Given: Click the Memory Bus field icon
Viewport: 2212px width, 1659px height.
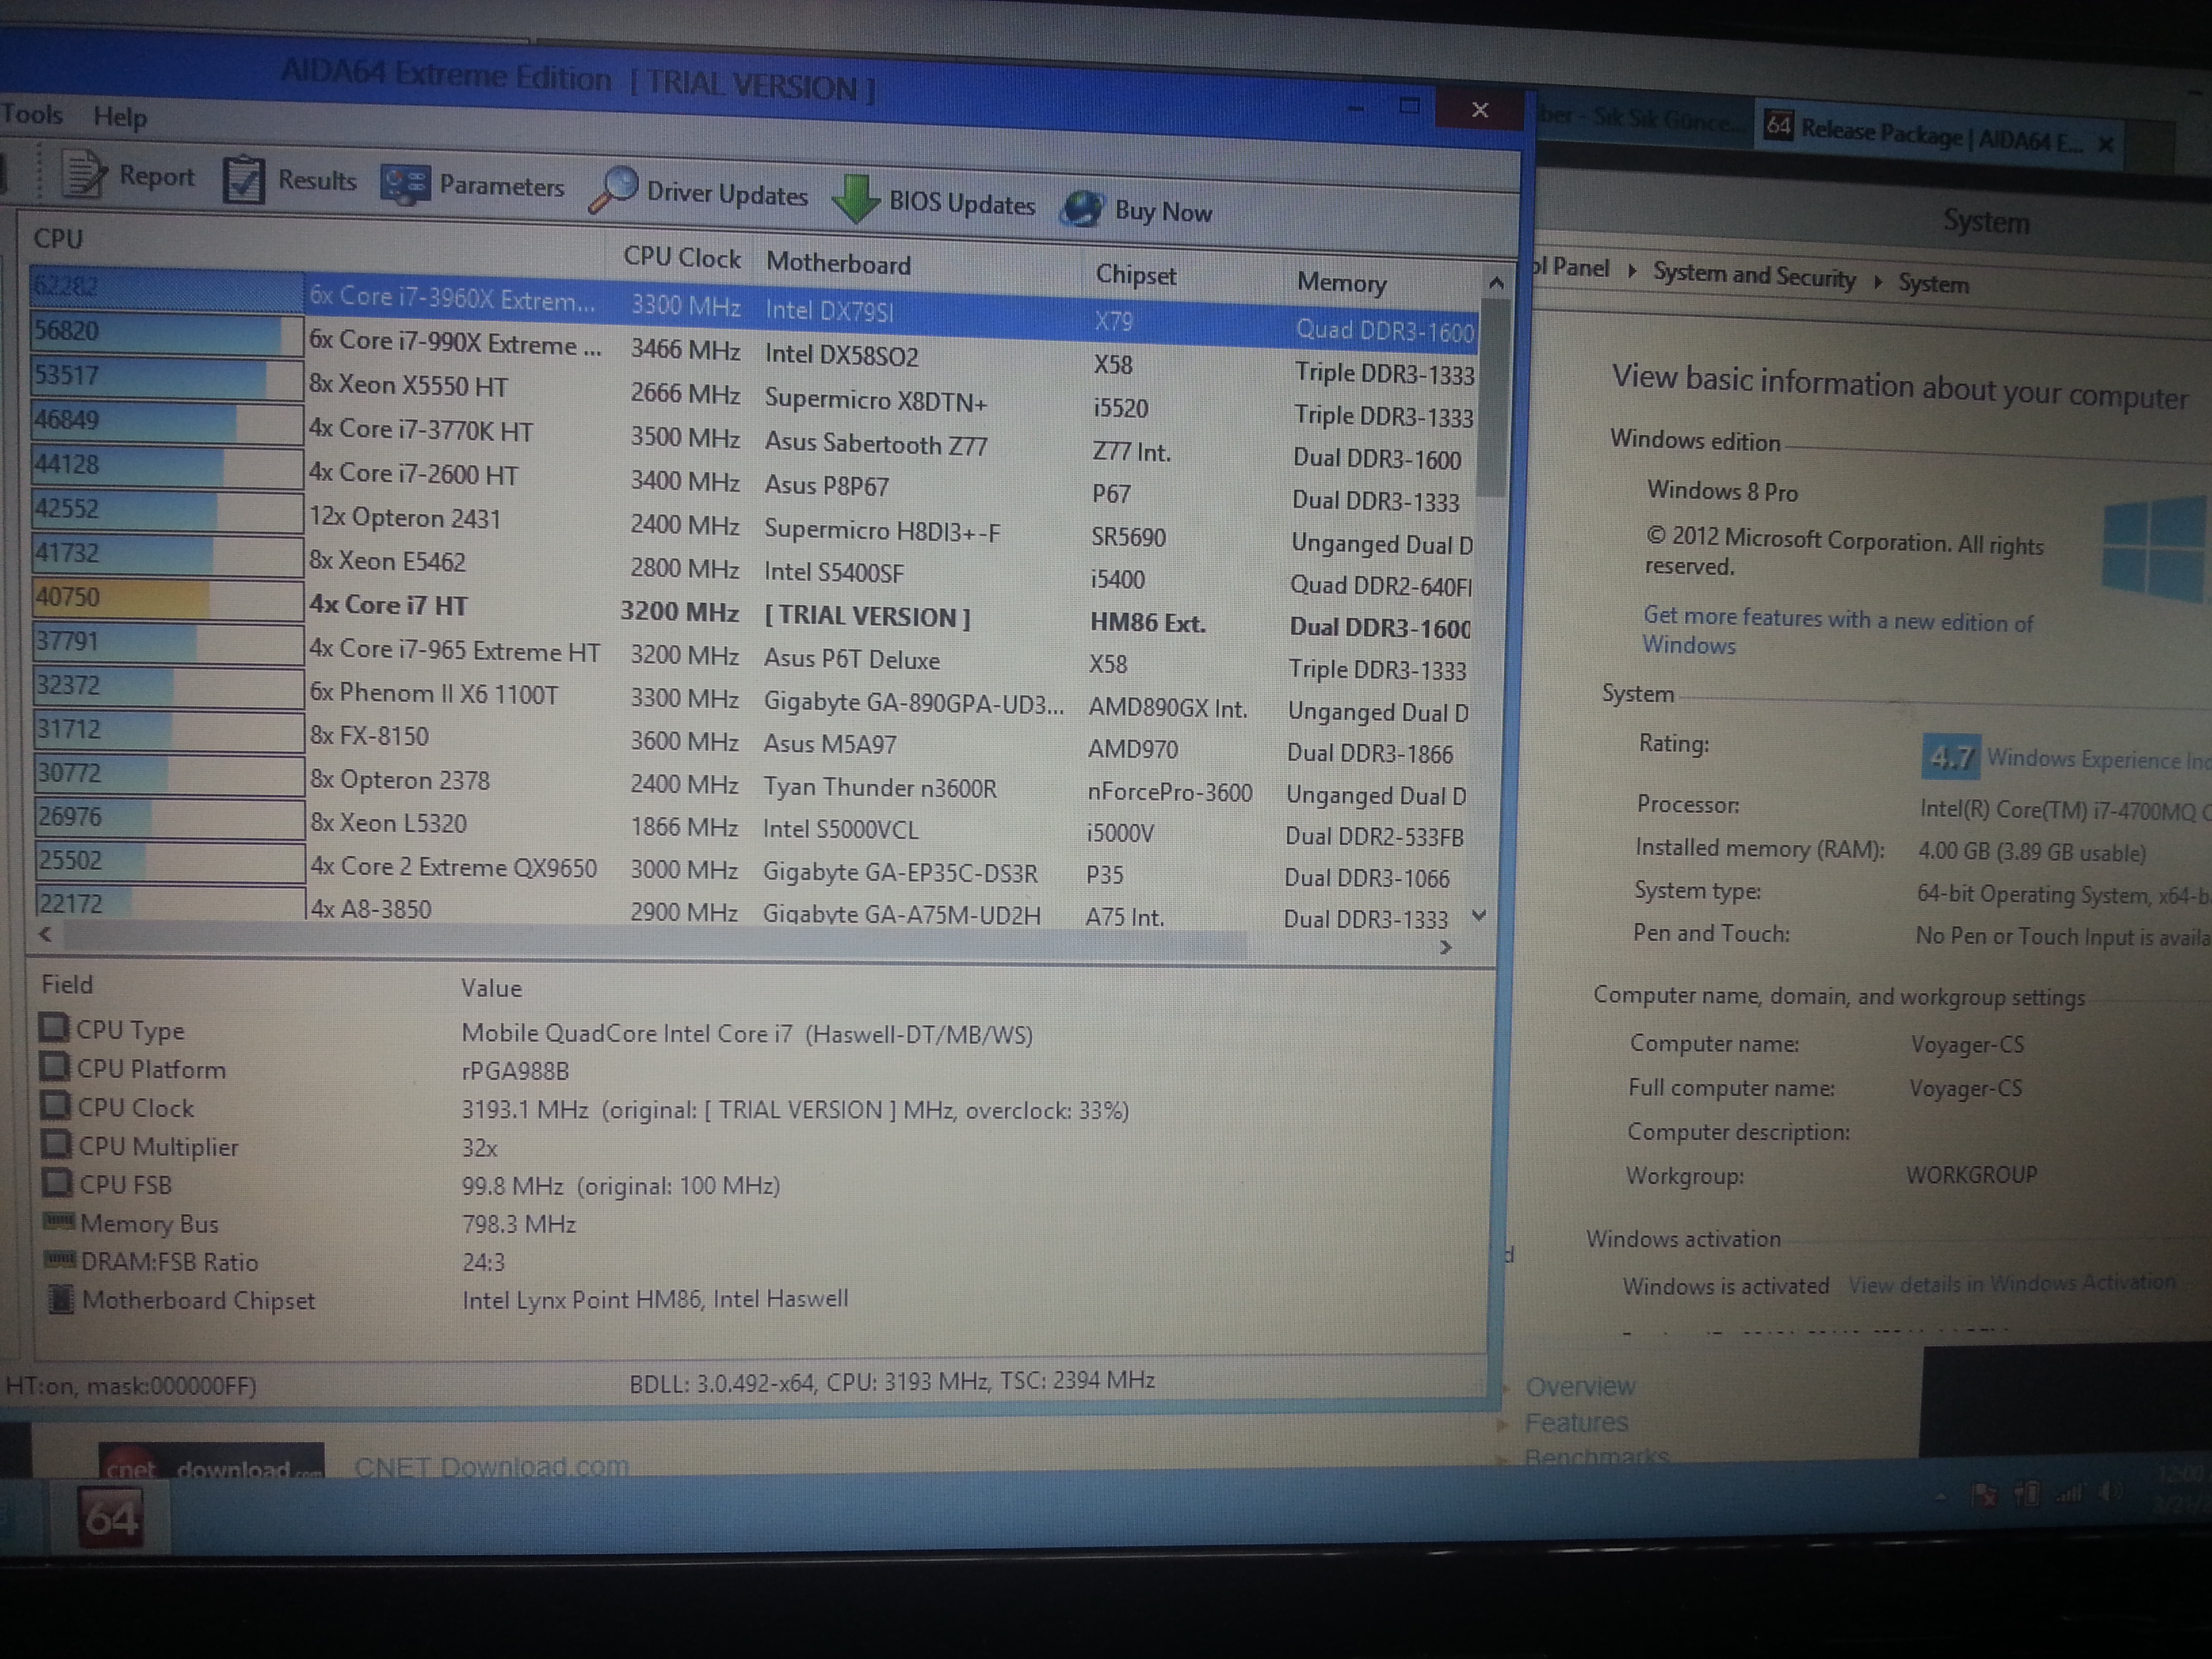Looking at the screenshot, I should tap(59, 1221).
